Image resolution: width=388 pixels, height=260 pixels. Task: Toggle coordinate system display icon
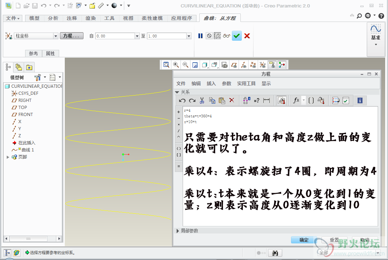click(x=263, y=65)
